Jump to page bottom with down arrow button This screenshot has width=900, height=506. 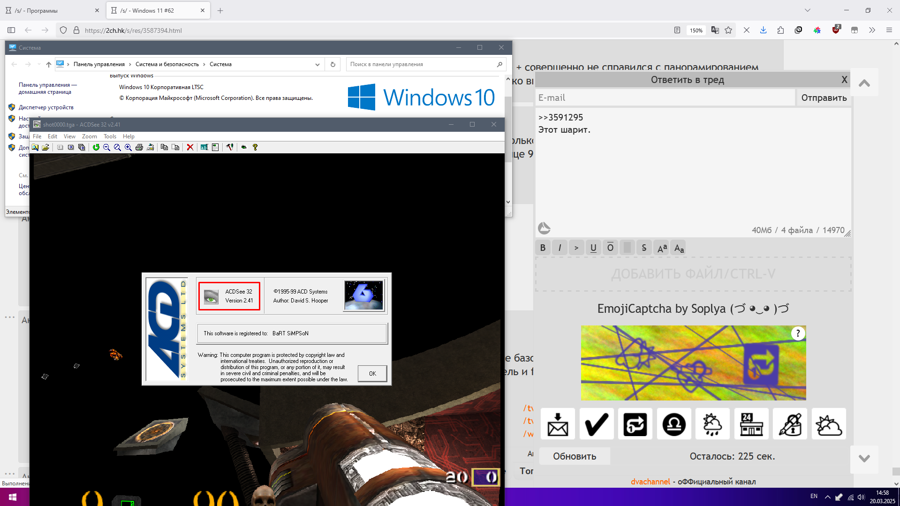[x=864, y=458]
